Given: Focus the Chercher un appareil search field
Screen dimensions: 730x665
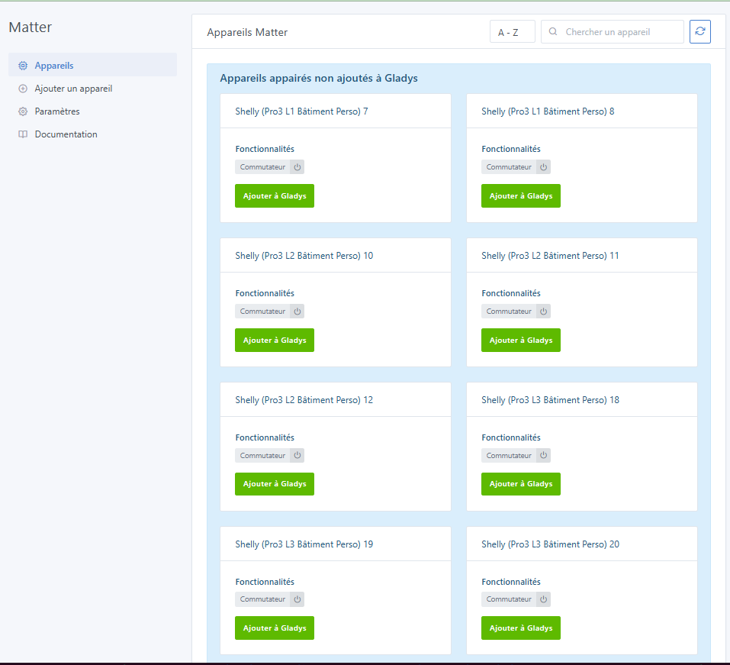Looking at the screenshot, I should (621, 32).
